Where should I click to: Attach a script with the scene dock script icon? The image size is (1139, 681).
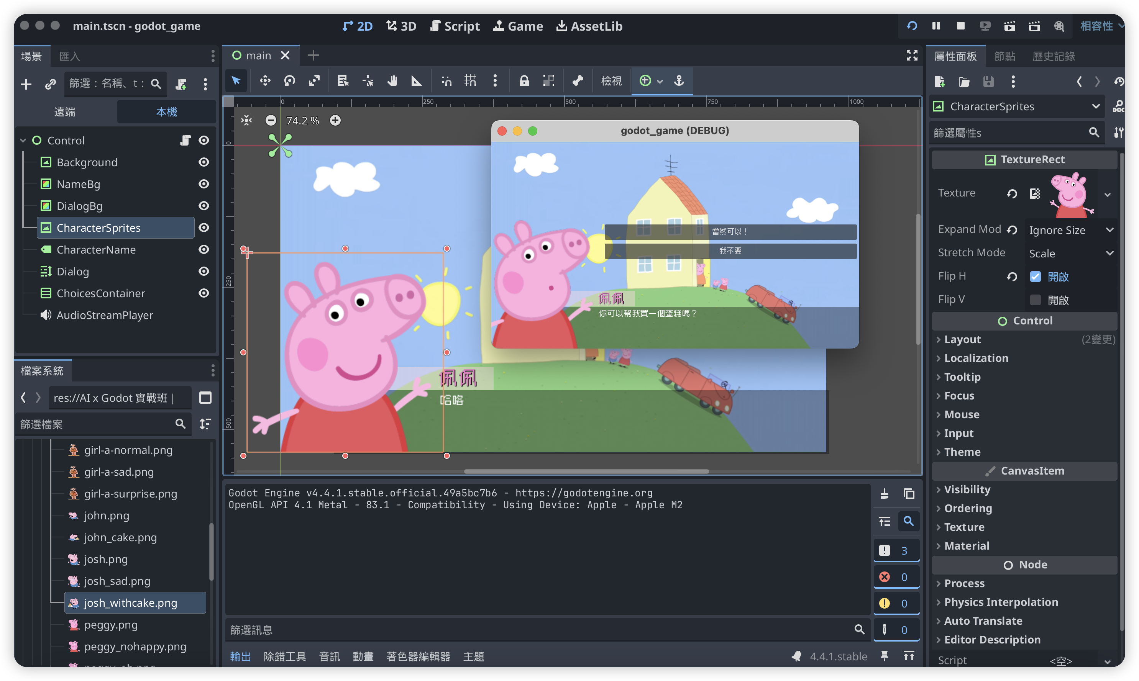pos(181,84)
